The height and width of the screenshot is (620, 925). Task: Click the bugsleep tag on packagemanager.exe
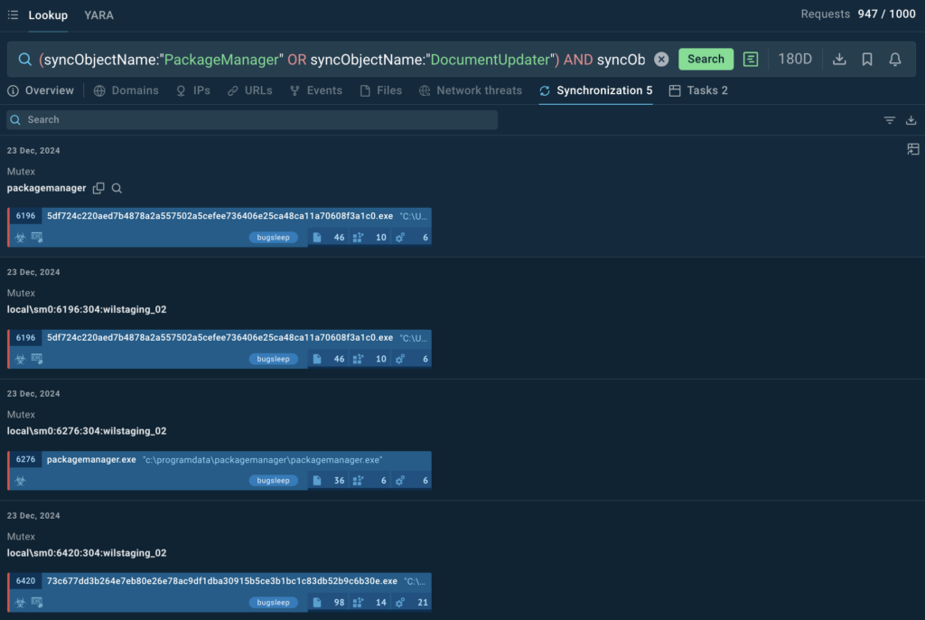coord(273,481)
